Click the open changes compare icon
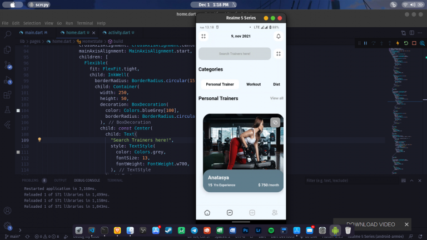This screenshot has width=427, height=240. (x=404, y=33)
